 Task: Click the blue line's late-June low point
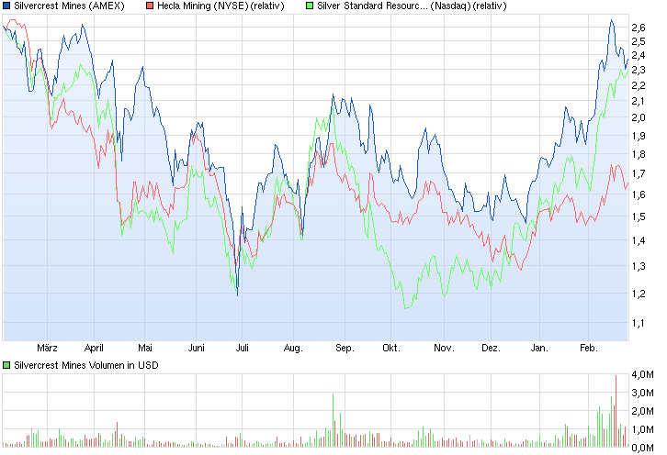point(237,295)
